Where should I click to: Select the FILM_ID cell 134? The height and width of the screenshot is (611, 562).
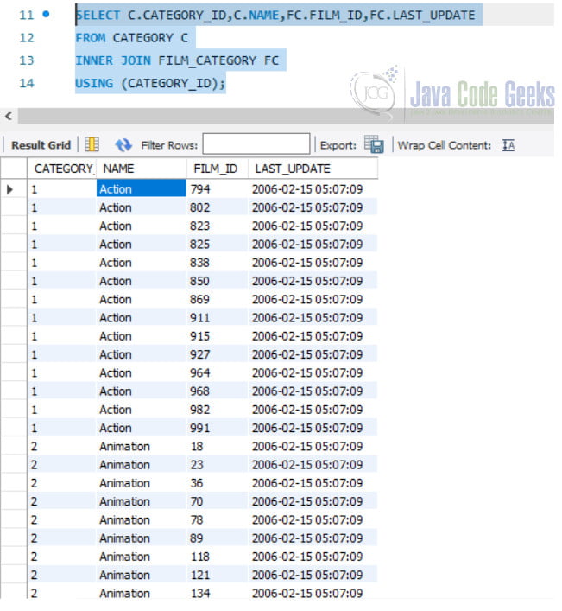tap(217, 593)
